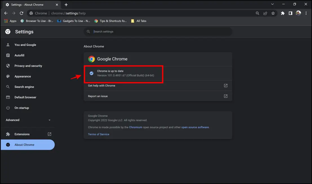The image size is (312, 184).
Task: Restore down the Chrome window
Action: 295,4
